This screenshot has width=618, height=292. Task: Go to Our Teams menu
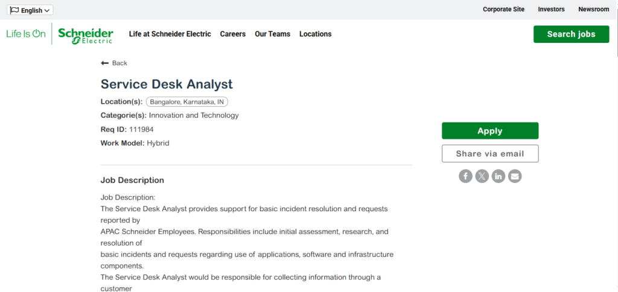(x=272, y=34)
